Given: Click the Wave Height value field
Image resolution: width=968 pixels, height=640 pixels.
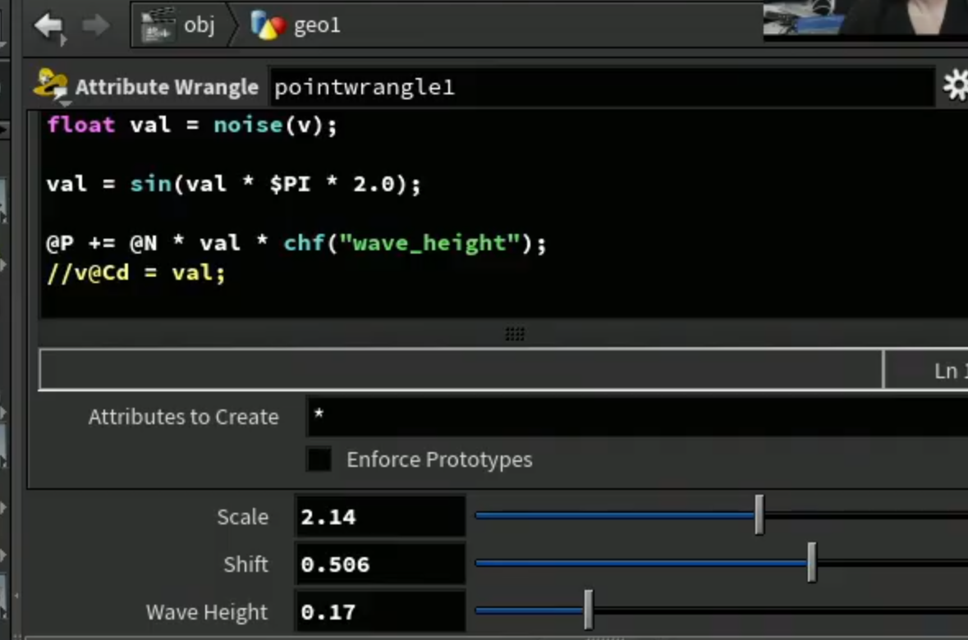Looking at the screenshot, I should 380,611.
